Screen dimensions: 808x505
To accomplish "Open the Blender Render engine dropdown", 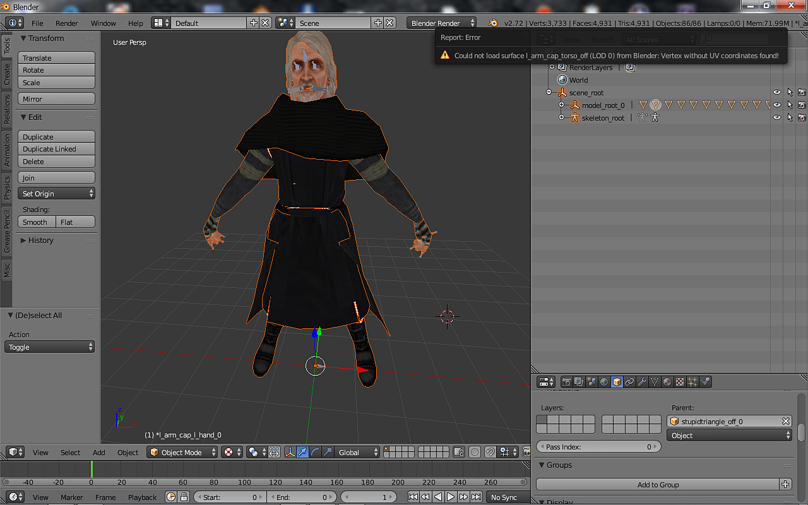I will (442, 23).
